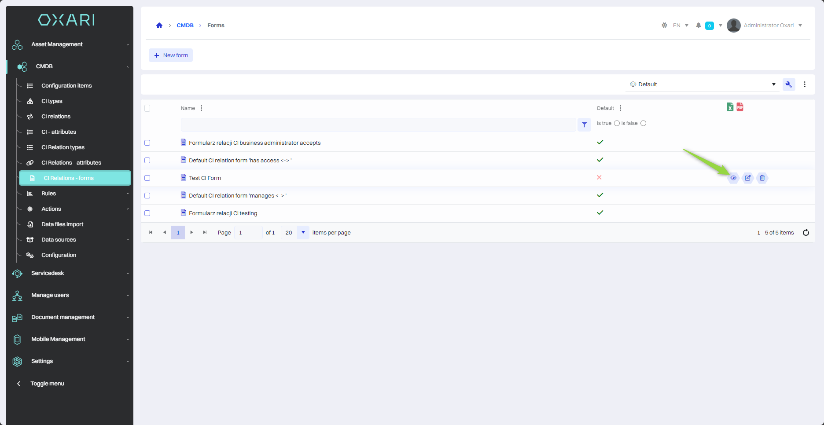Viewport: 824px width, 425px height.
Task: Check the box for Formularz relacji CI testing
Action: [147, 213]
